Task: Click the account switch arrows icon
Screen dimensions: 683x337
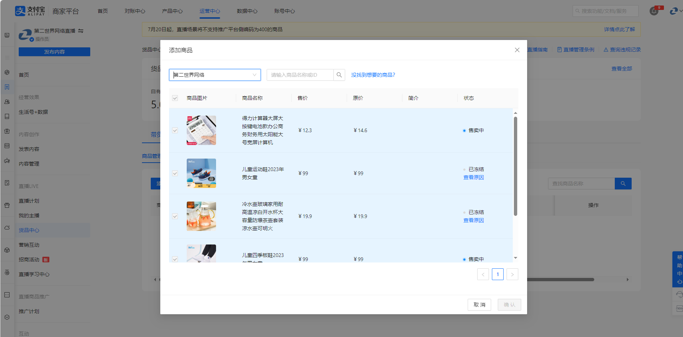Action: click(81, 31)
